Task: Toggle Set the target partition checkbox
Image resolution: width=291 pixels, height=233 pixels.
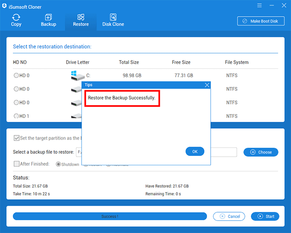Action: point(17,138)
